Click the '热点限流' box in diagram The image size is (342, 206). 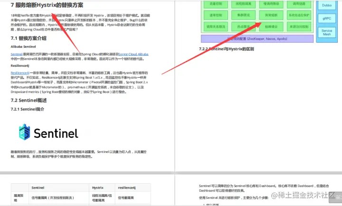(x=243, y=27)
